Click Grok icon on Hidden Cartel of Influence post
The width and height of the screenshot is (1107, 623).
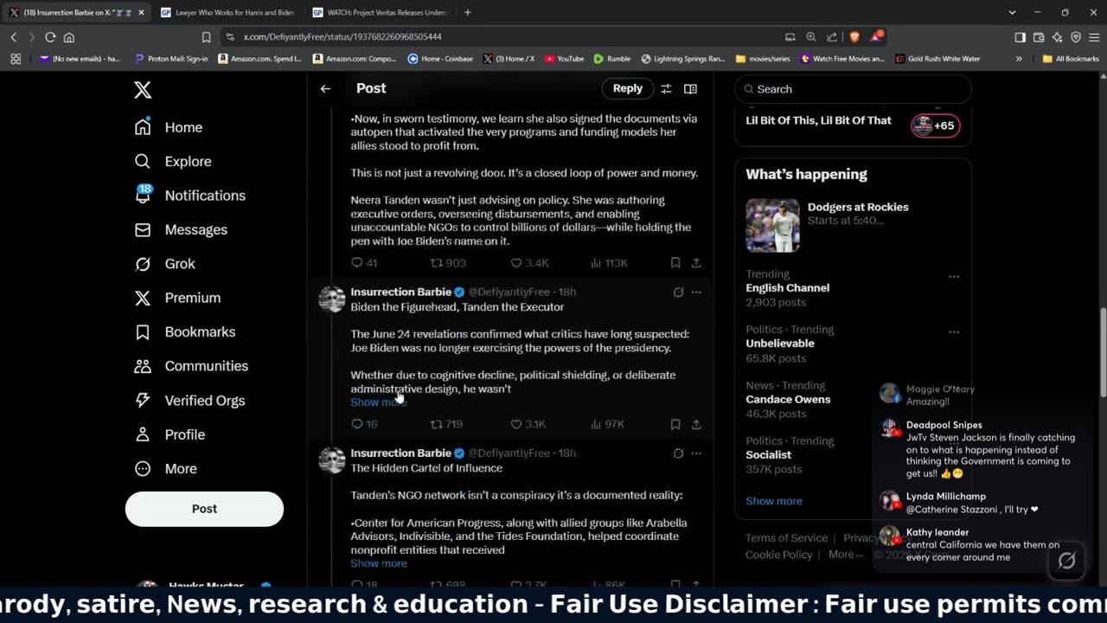coord(678,453)
